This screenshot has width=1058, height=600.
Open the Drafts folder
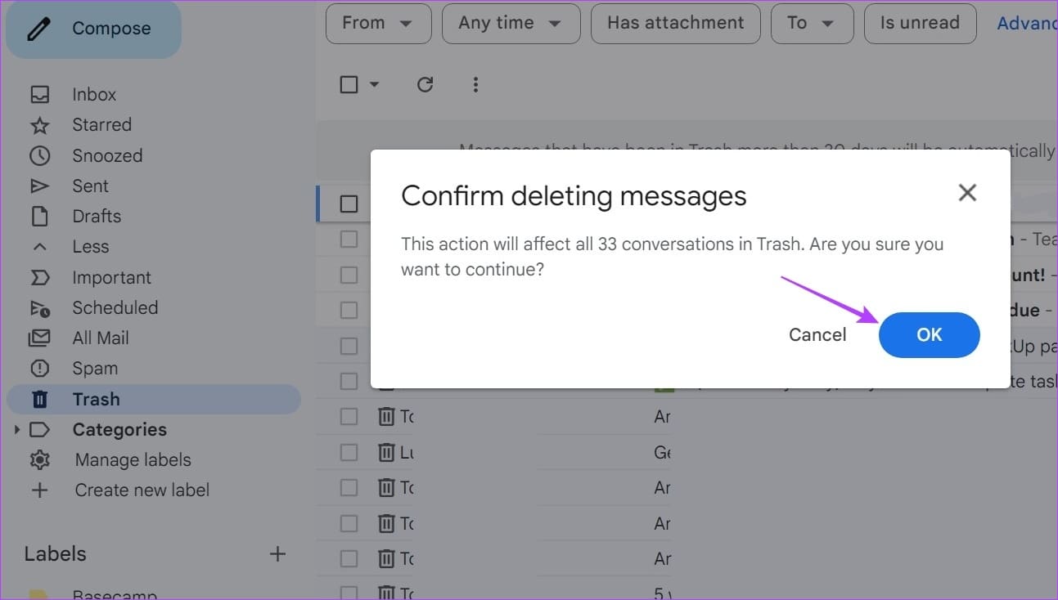pyautogui.click(x=97, y=216)
